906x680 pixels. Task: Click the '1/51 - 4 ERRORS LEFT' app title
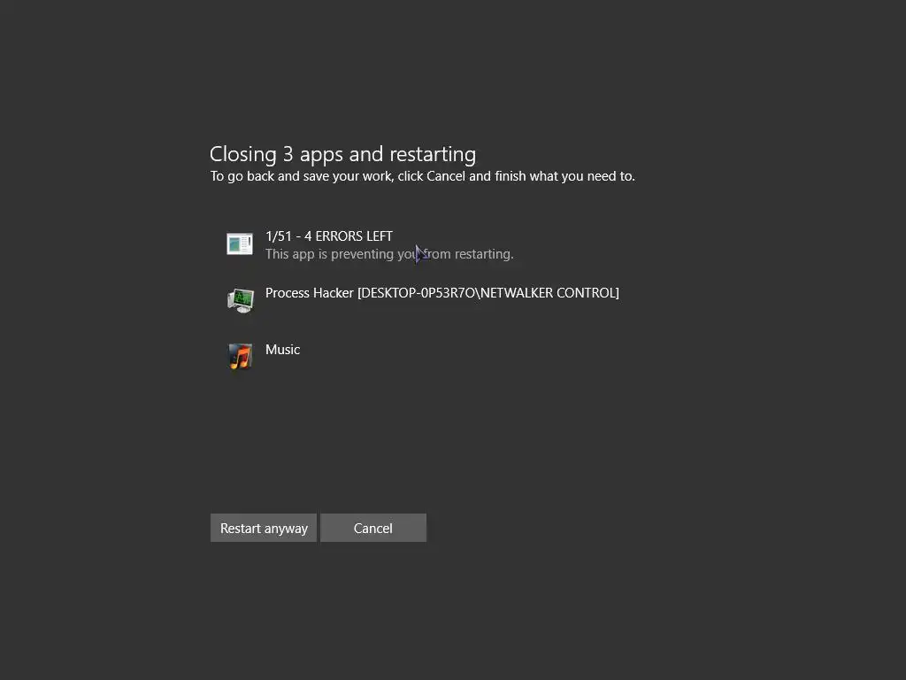click(329, 236)
